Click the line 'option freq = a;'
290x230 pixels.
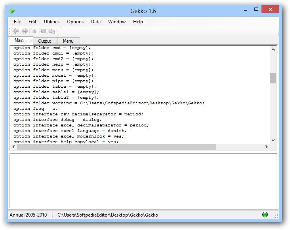tap(35, 109)
